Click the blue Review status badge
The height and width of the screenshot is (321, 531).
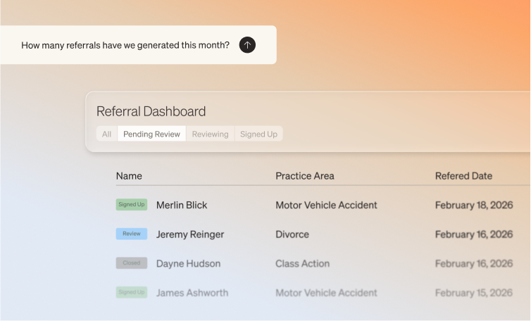point(132,234)
